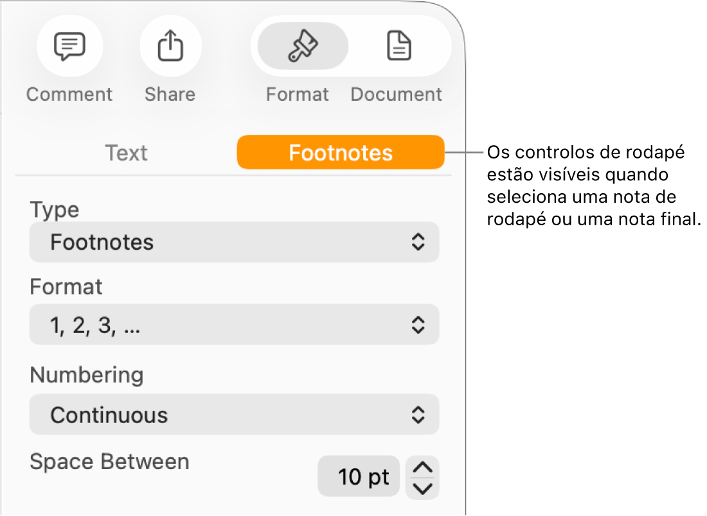
Task: Open the Numbering dropdown set to Continuous
Action: tap(234, 415)
